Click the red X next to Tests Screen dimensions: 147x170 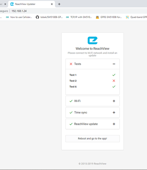tap(71, 64)
